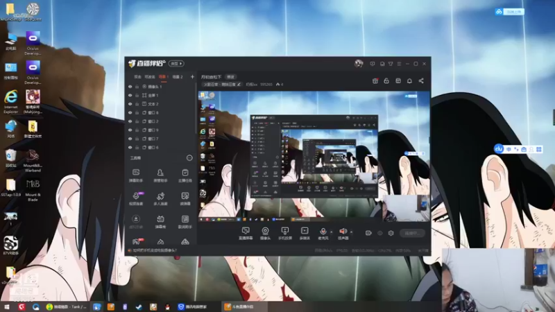
Task: Open the 主播任务 streamer tasks tool
Action: pos(185,175)
